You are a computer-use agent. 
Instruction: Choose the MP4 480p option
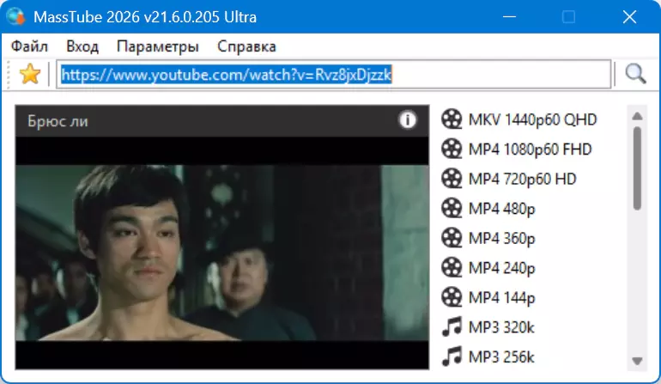502,209
